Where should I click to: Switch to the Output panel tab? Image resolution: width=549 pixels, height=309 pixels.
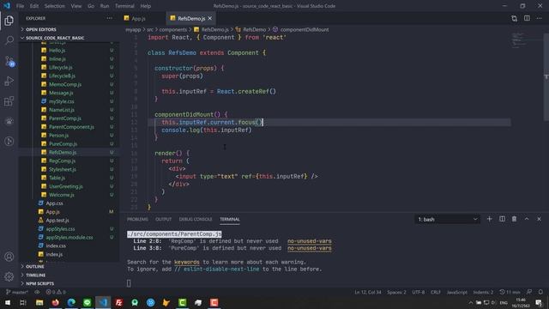point(164,220)
